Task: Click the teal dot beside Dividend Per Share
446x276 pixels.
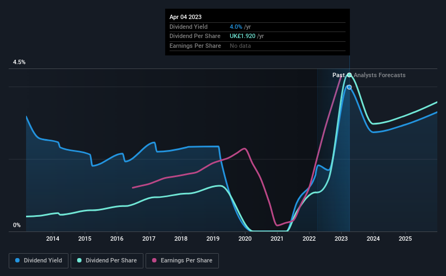Action: [x=79, y=260]
